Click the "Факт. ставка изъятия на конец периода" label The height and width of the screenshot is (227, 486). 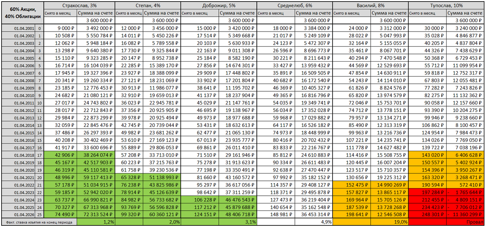pos(39,222)
